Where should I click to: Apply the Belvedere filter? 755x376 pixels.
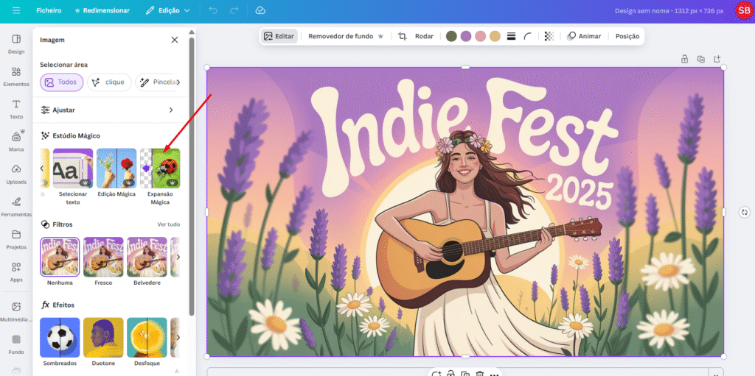point(147,261)
